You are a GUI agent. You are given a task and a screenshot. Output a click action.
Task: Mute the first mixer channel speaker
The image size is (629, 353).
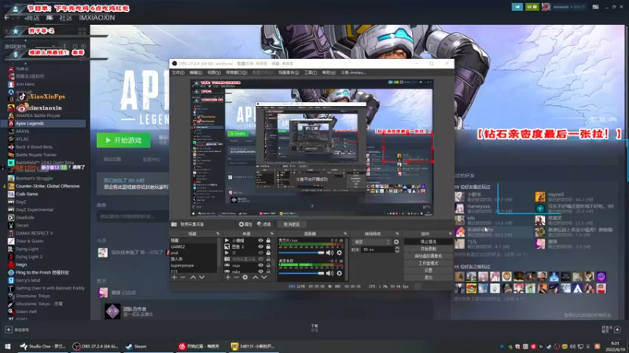click(x=329, y=253)
